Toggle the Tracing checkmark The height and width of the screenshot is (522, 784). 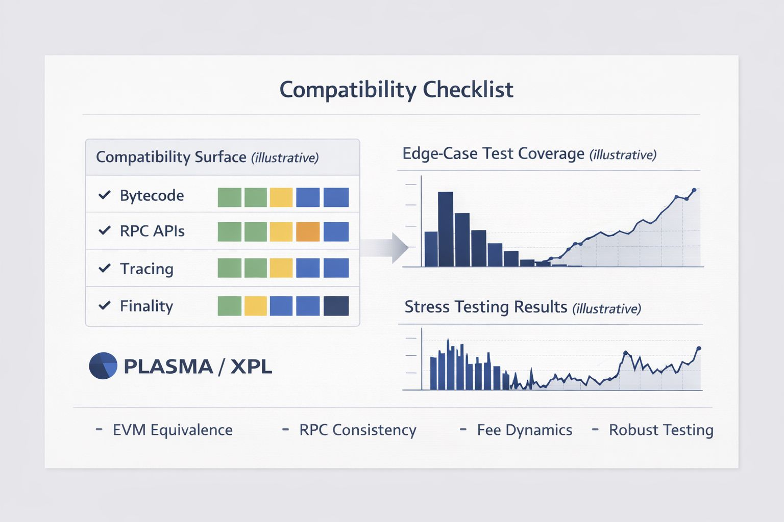(x=105, y=268)
